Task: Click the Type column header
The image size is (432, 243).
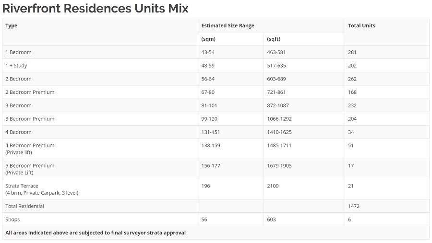Action: click(x=12, y=26)
